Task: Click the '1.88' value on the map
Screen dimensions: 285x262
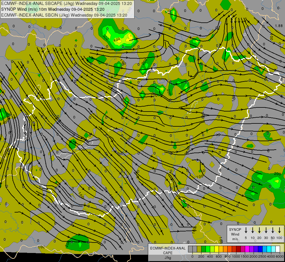Action: click(279, 26)
